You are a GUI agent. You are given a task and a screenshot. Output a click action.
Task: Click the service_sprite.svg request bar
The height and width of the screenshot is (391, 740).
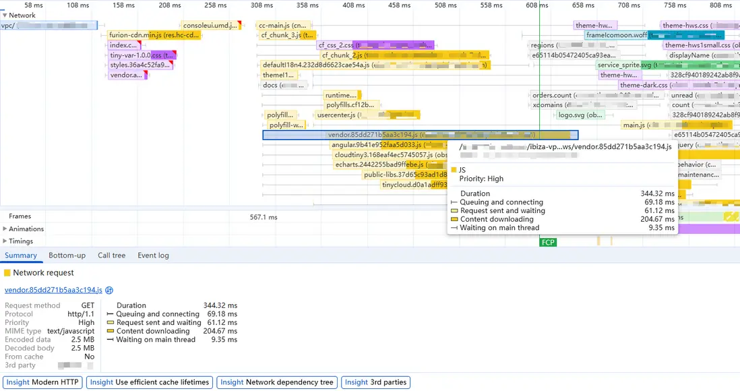pyautogui.click(x=634, y=65)
